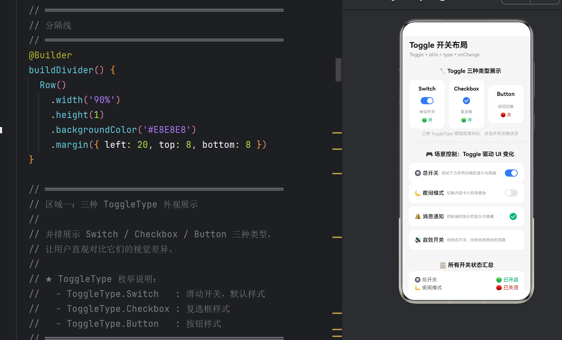
Task: Tap the Button card's 按钮切换 toggle
Action: tap(506, 106)
